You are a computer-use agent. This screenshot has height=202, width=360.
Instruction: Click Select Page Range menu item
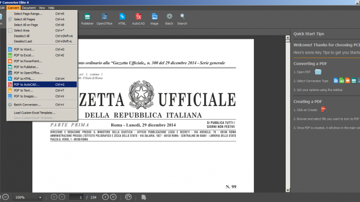[x=28, y=14]
